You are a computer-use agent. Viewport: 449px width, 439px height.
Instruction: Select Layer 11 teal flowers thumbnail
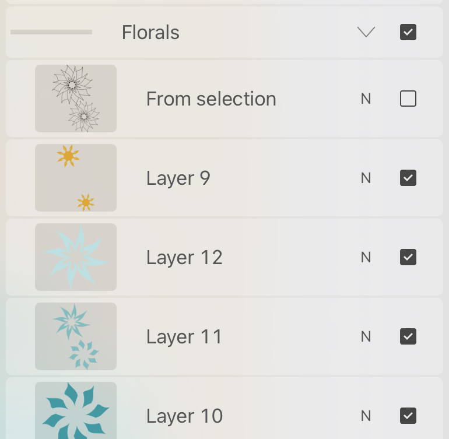tap(76, 336)
